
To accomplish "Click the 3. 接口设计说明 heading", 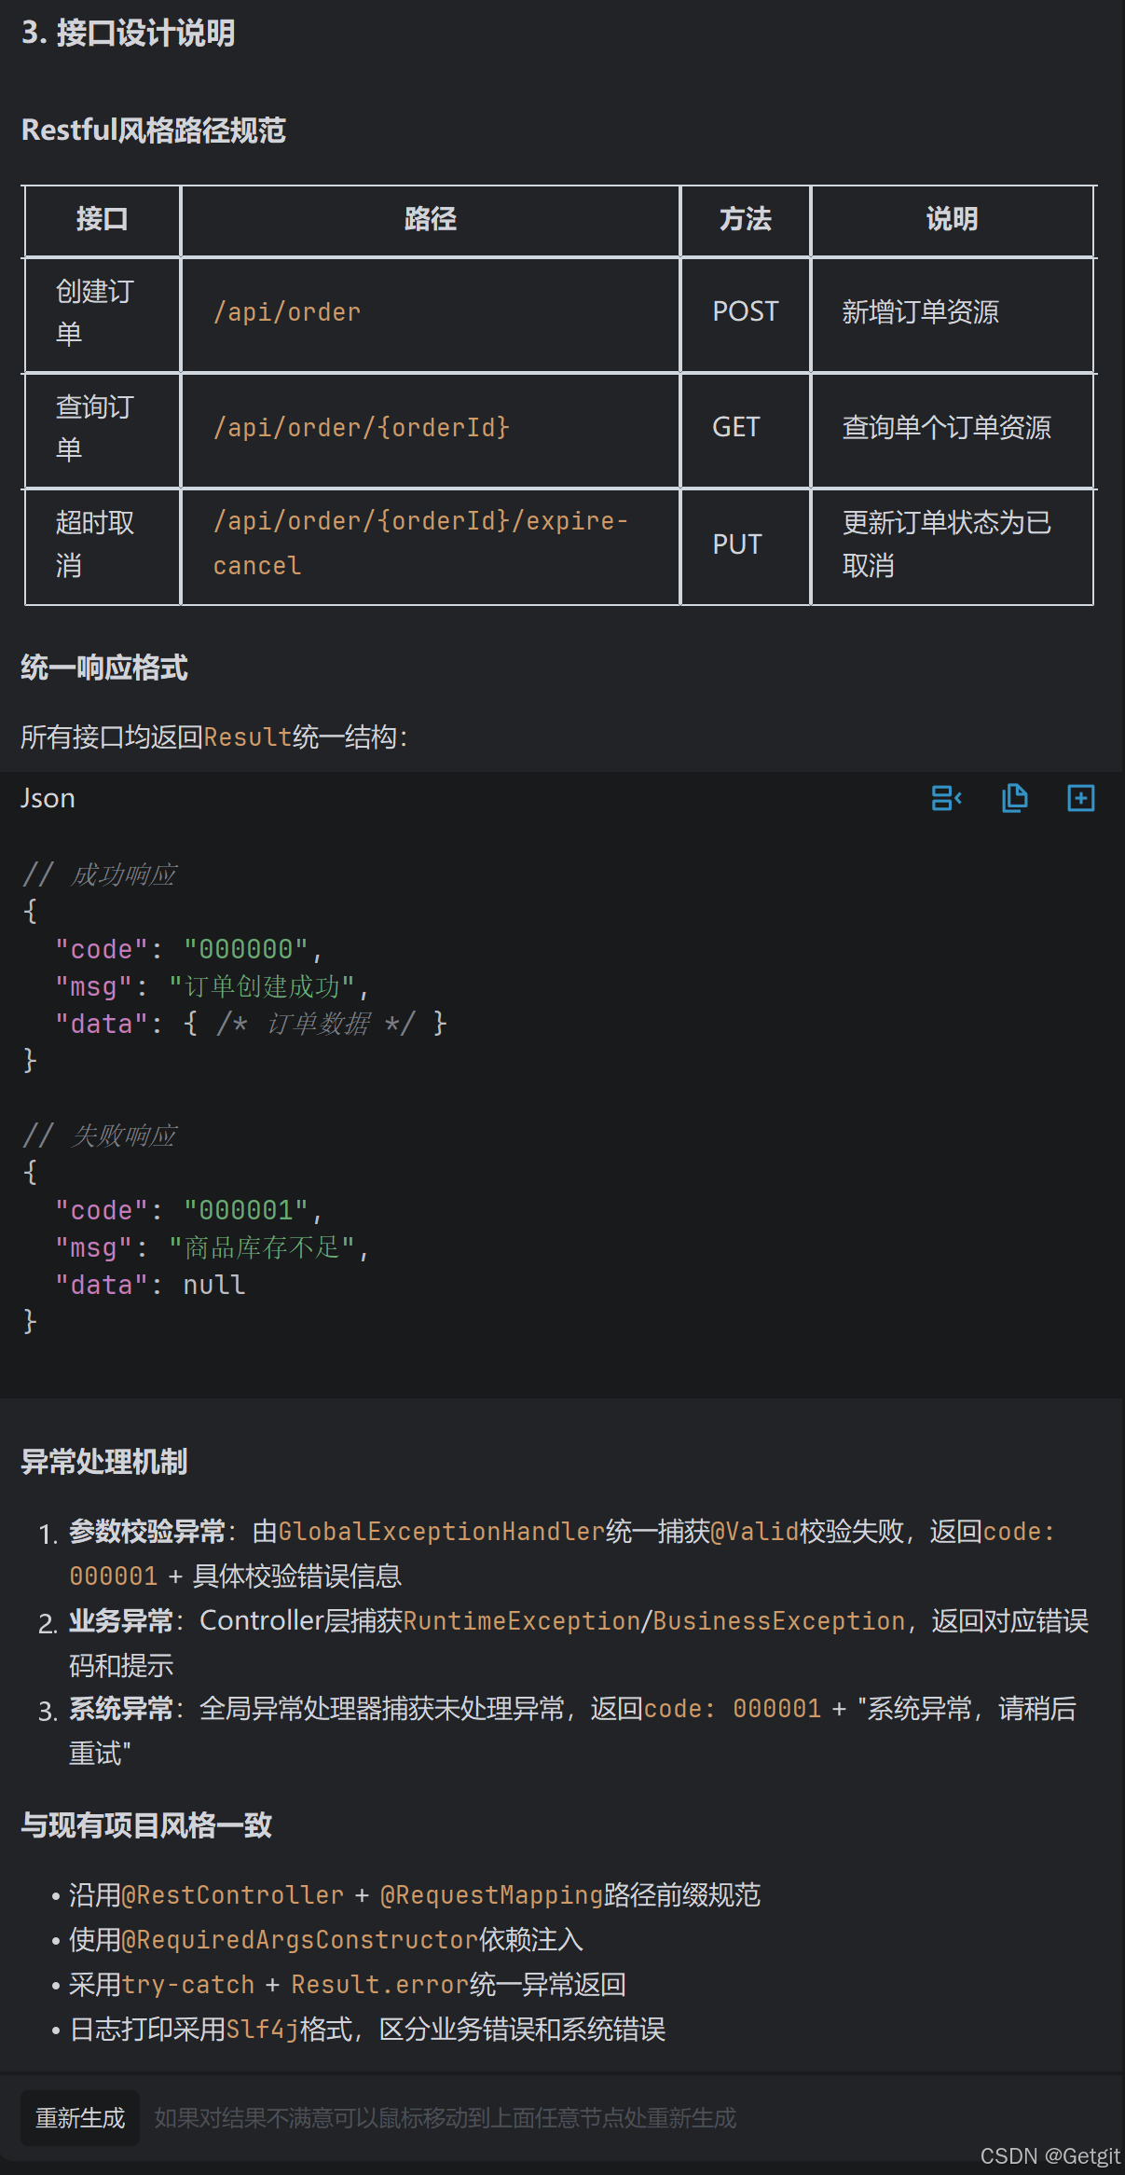I will [128, 34].
